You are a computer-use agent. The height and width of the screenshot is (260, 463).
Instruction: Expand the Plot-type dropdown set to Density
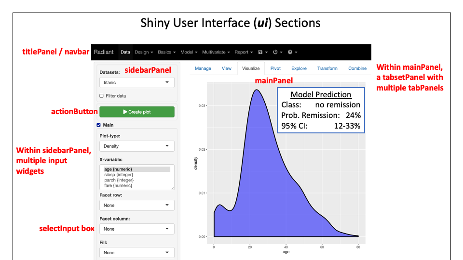136,146
